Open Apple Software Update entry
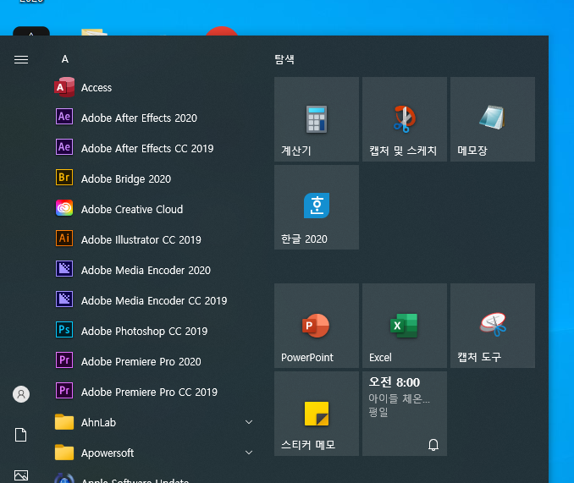 coord(154,477)
